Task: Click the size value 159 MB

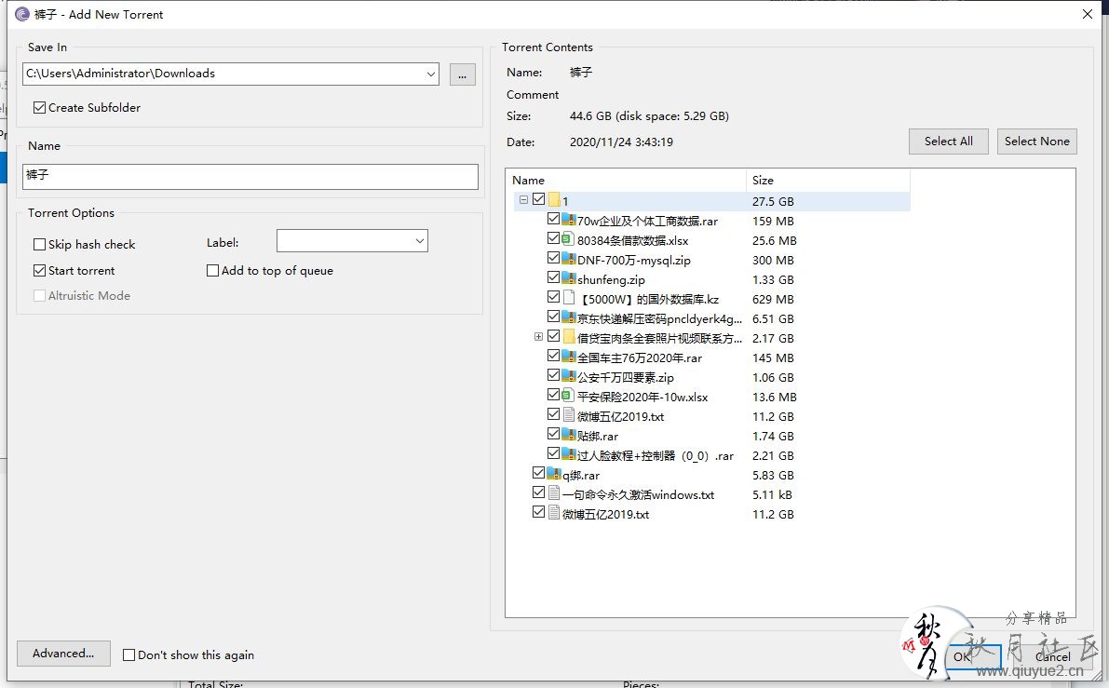Action: coord(773,222)
